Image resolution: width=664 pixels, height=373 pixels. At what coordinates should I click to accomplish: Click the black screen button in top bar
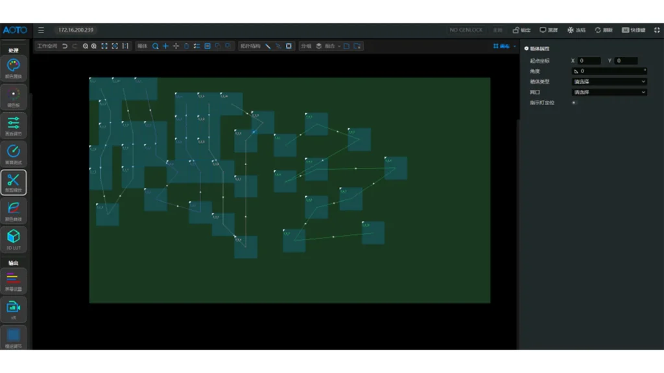click(549, 30)
